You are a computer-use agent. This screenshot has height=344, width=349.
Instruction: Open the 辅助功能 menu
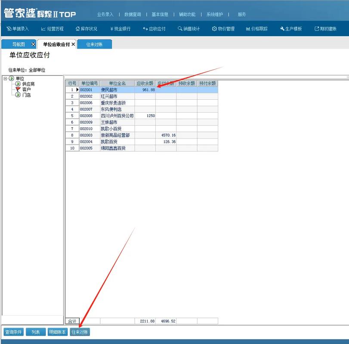pos(187,15)
